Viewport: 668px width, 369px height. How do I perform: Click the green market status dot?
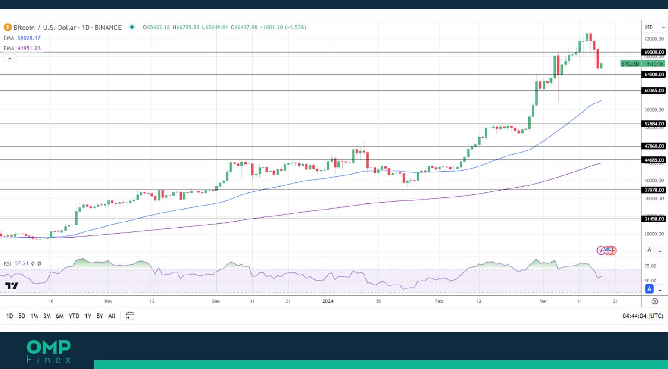click(132, 27)
